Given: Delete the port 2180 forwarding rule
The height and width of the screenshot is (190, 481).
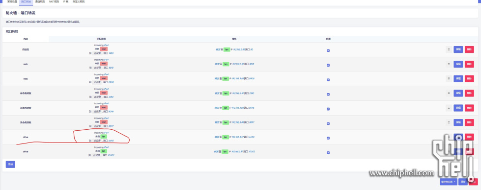Looking at the screenshot, I should 469,94.
